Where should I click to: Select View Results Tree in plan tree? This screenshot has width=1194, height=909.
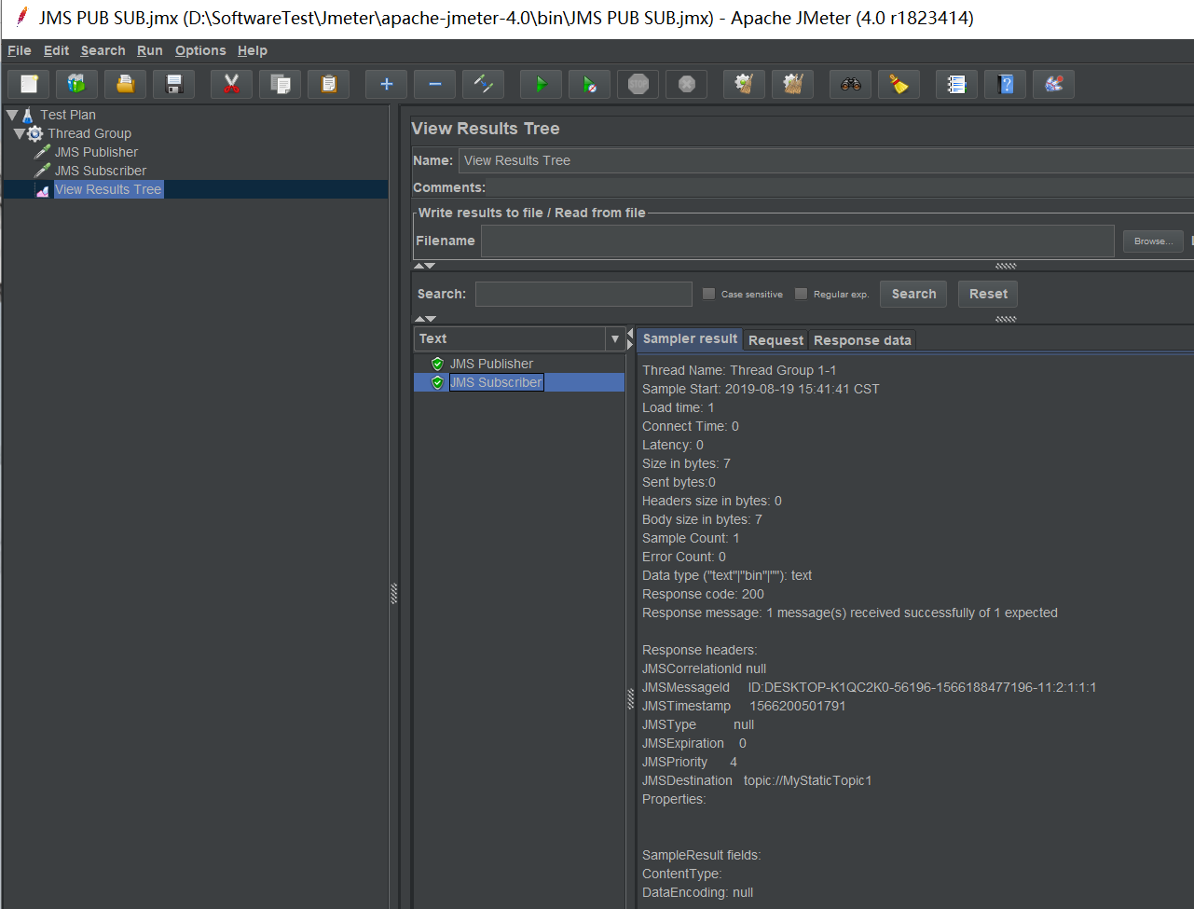pyautogui.click(x=108, y=189)
